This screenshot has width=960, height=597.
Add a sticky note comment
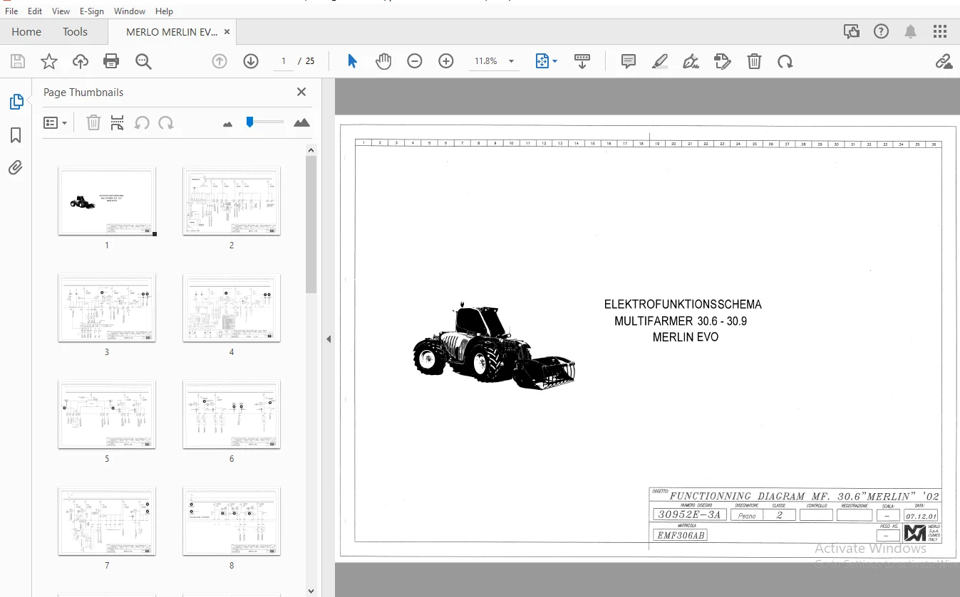[629, 61]
